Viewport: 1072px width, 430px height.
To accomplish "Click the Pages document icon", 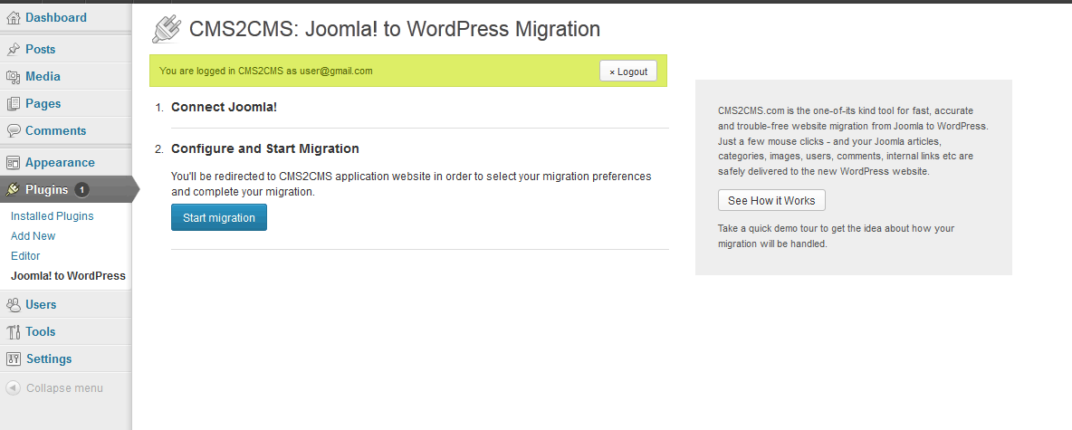I will (x=13, y=104).
